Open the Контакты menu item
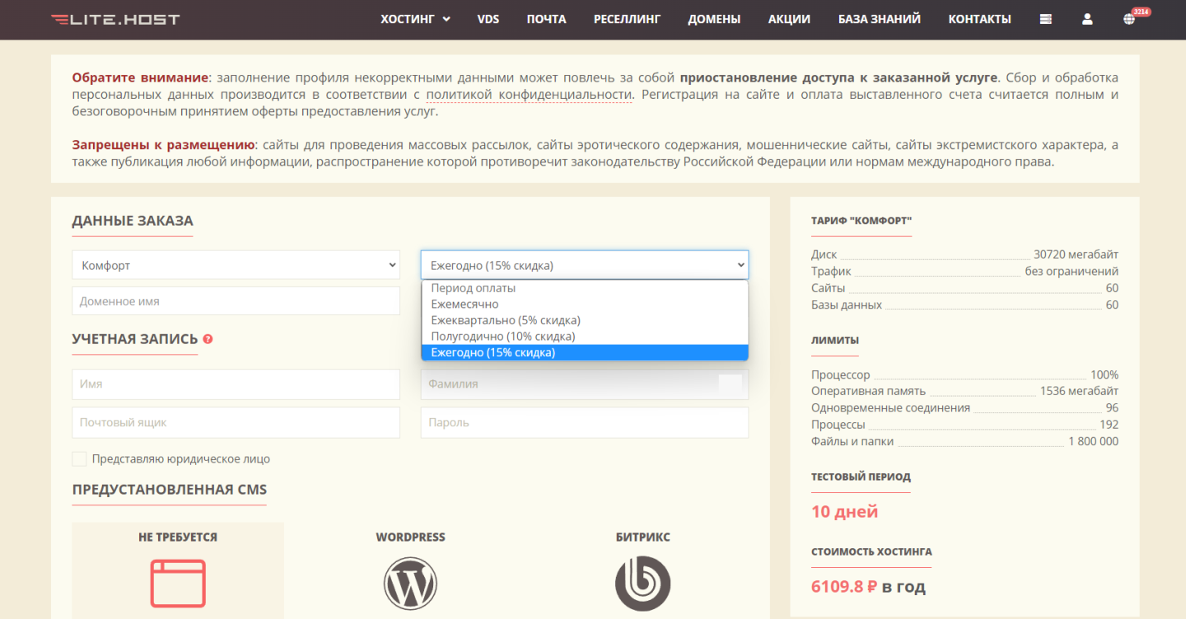 click(979, 19)
